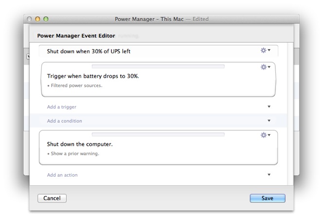Click the yellow minimize window button

tap(37, 19)
